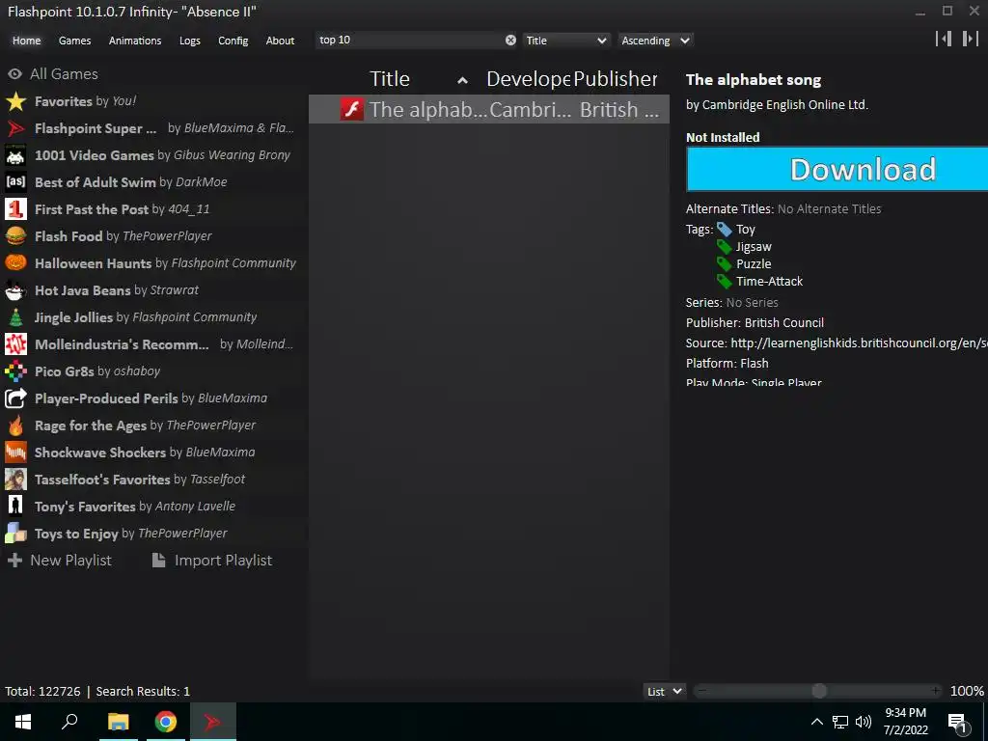This screenshot has width=988, height=741.
Task: Click the Time-Attack tag text
Action: 769,282
